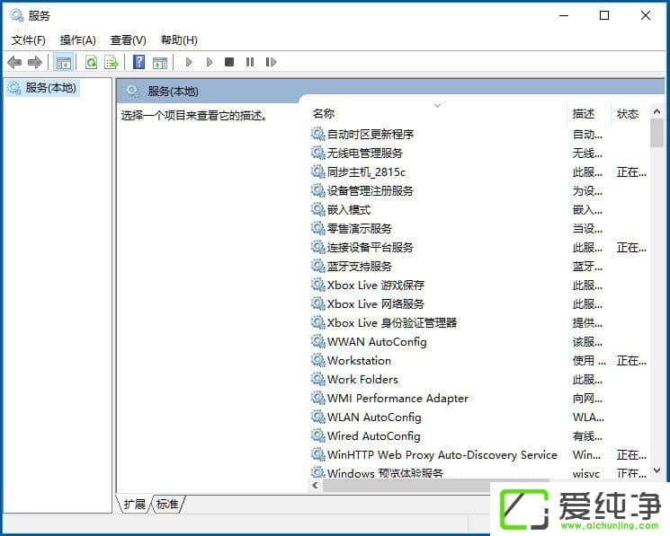Click the vertical scrollbar thumb
Screen dimensions: 670x536
click(657, 133)
